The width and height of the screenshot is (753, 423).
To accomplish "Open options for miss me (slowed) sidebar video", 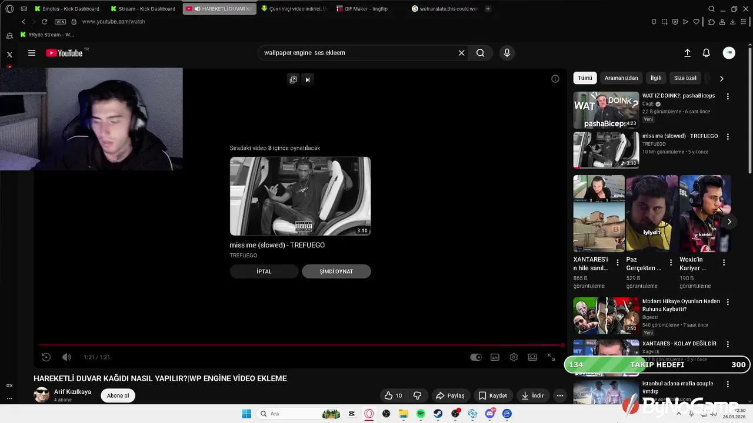I will 728,137.
